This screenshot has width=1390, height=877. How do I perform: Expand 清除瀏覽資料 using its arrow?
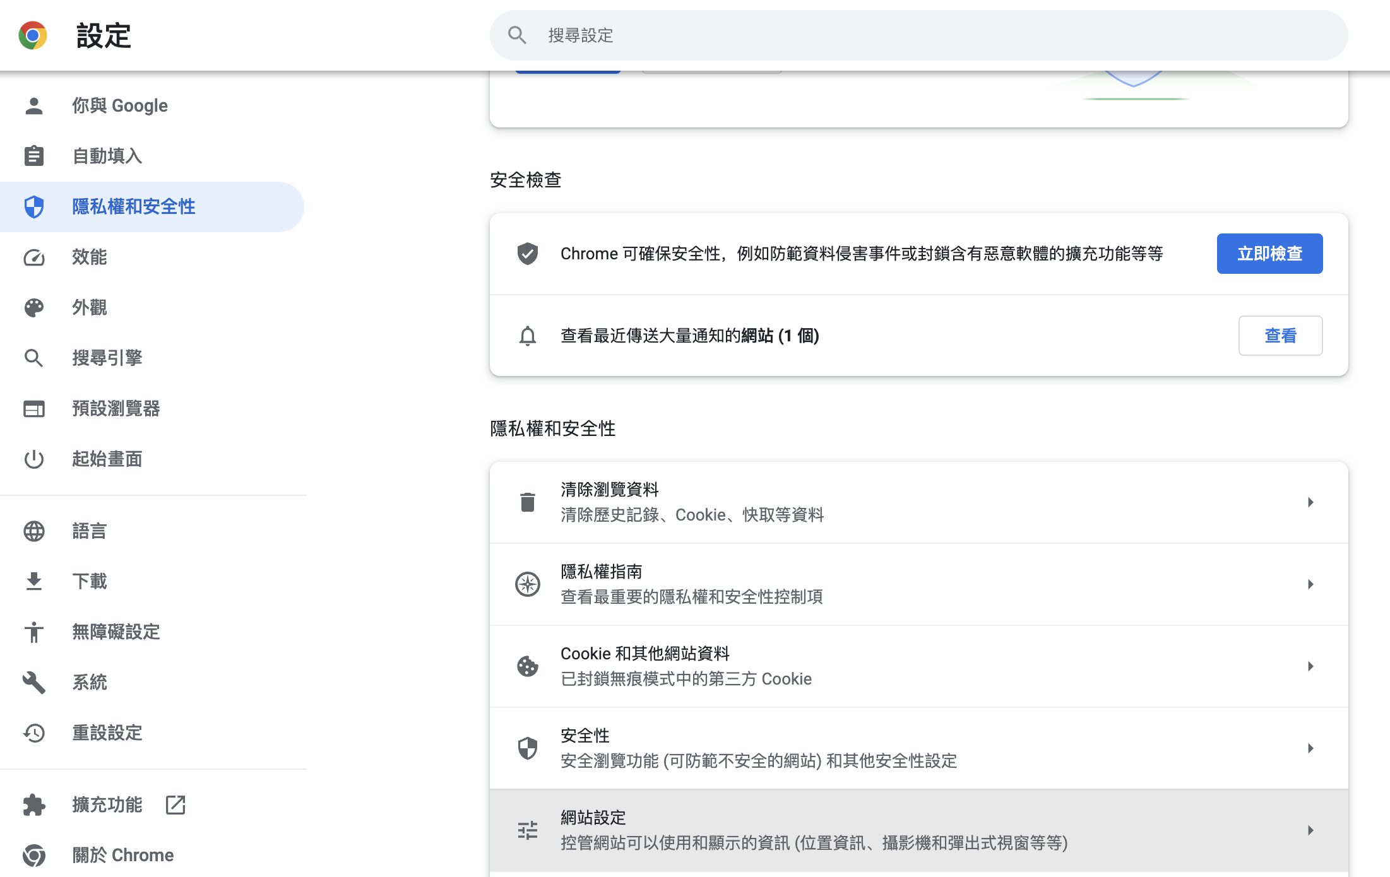(1310, 502)
